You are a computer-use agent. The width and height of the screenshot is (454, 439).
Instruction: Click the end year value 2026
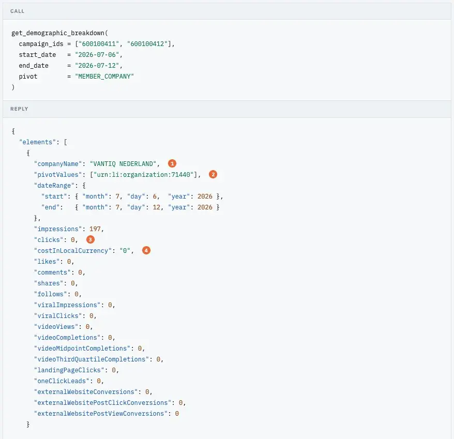pyautogui.click(x=205, y=207)
